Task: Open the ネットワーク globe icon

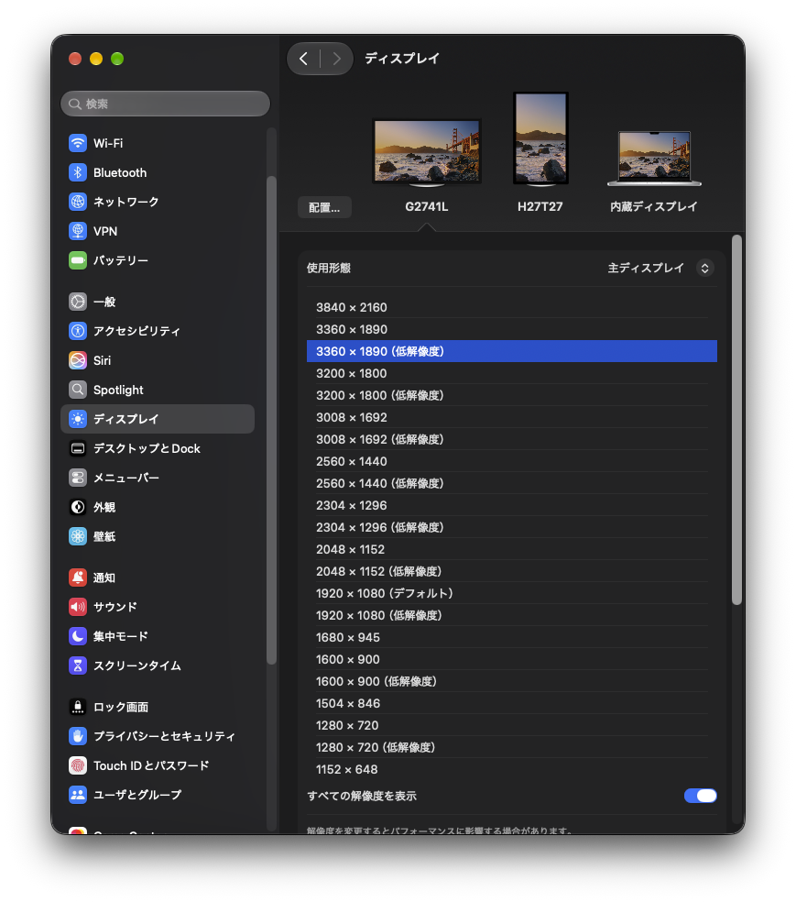Action: (78, 202)
